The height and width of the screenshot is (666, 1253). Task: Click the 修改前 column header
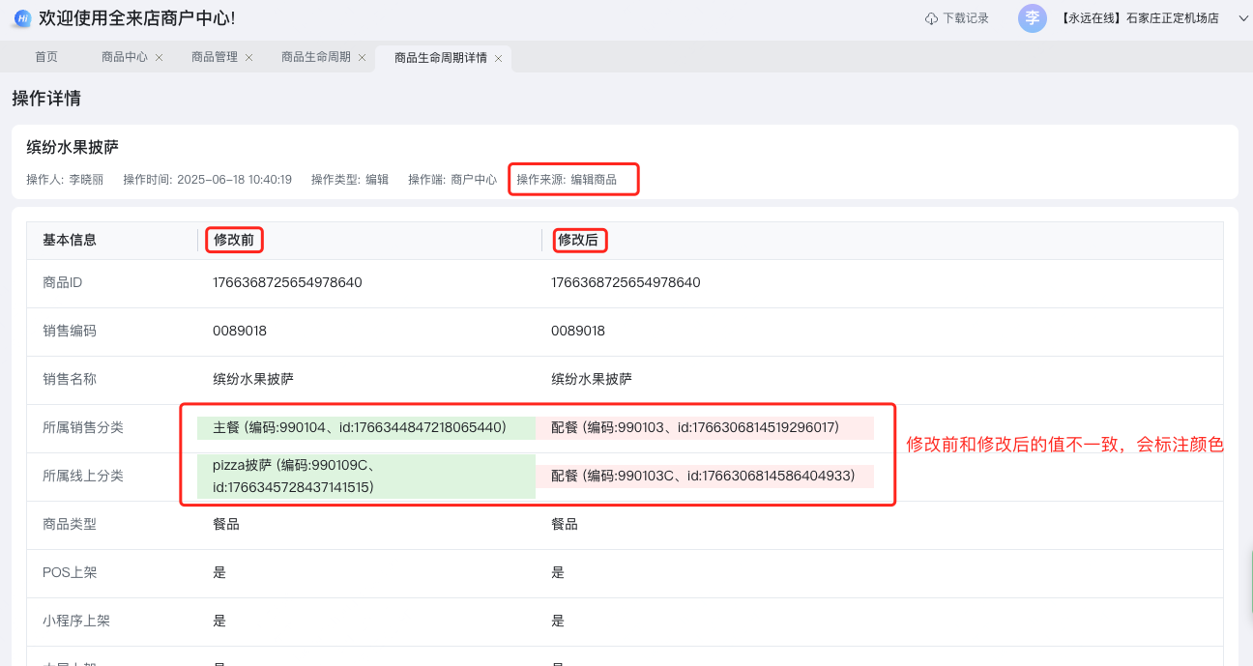[234, 240]
